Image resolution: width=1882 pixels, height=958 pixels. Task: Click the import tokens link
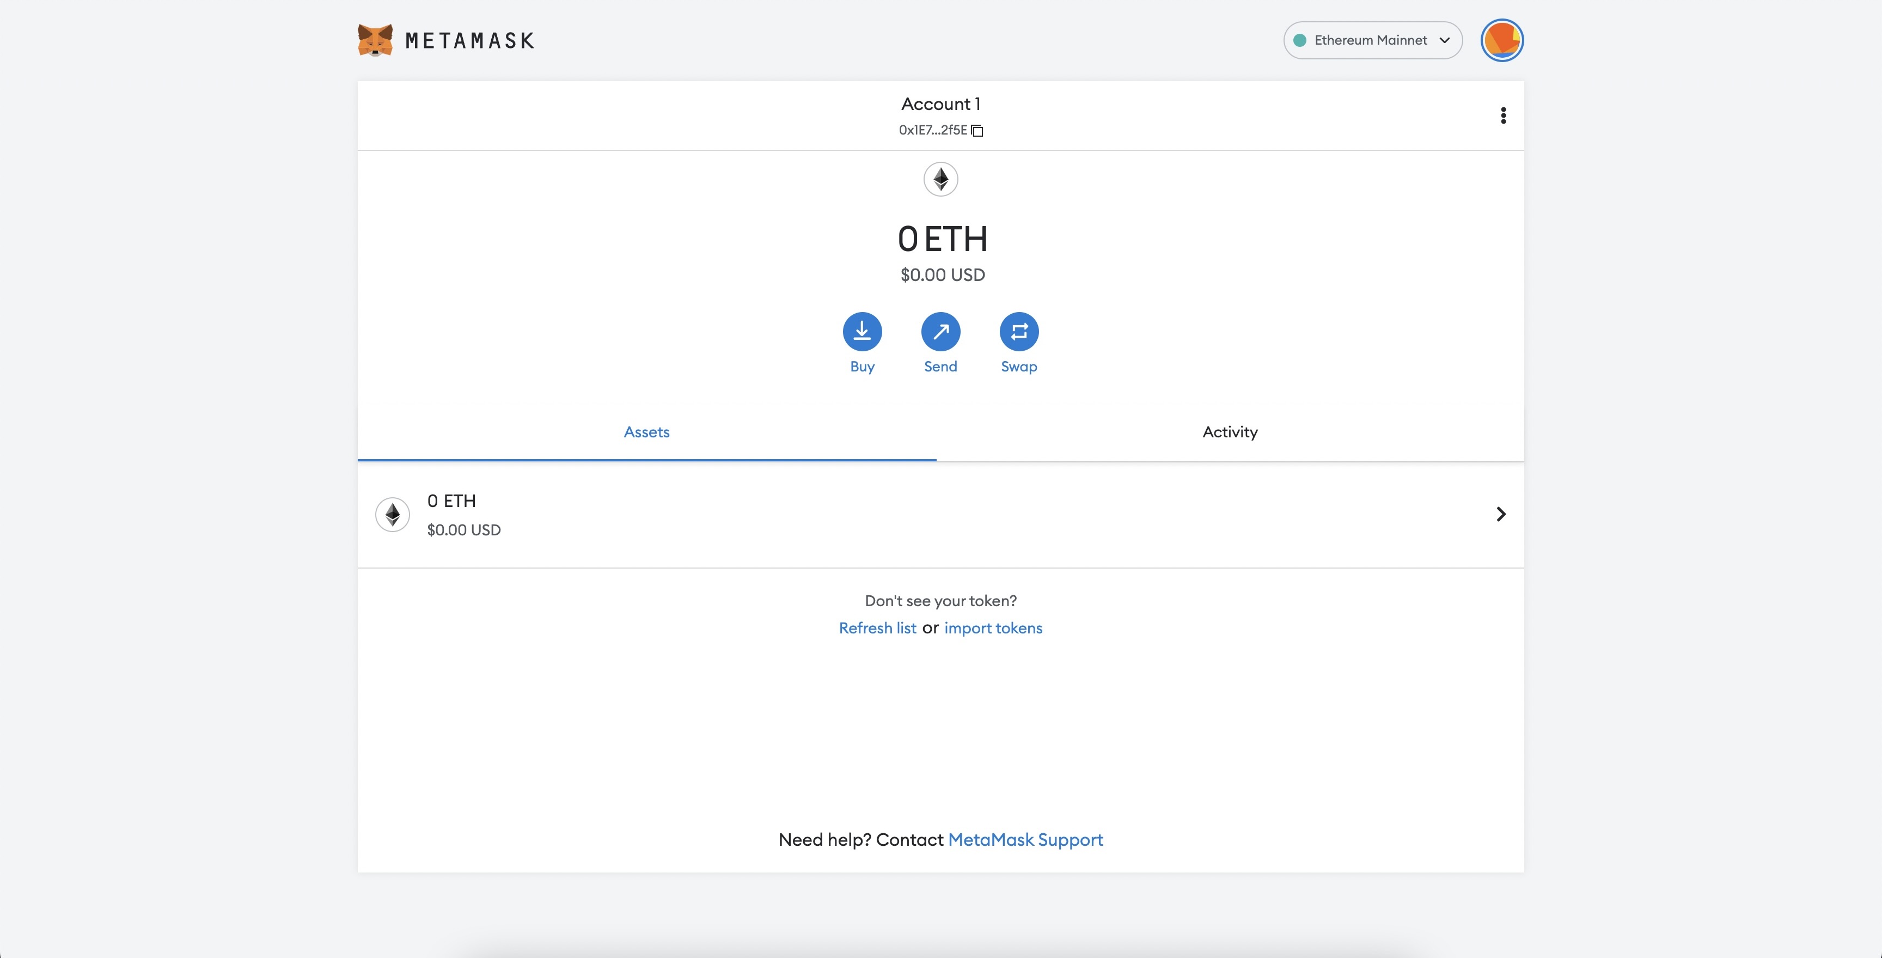(x=993, y=628)
